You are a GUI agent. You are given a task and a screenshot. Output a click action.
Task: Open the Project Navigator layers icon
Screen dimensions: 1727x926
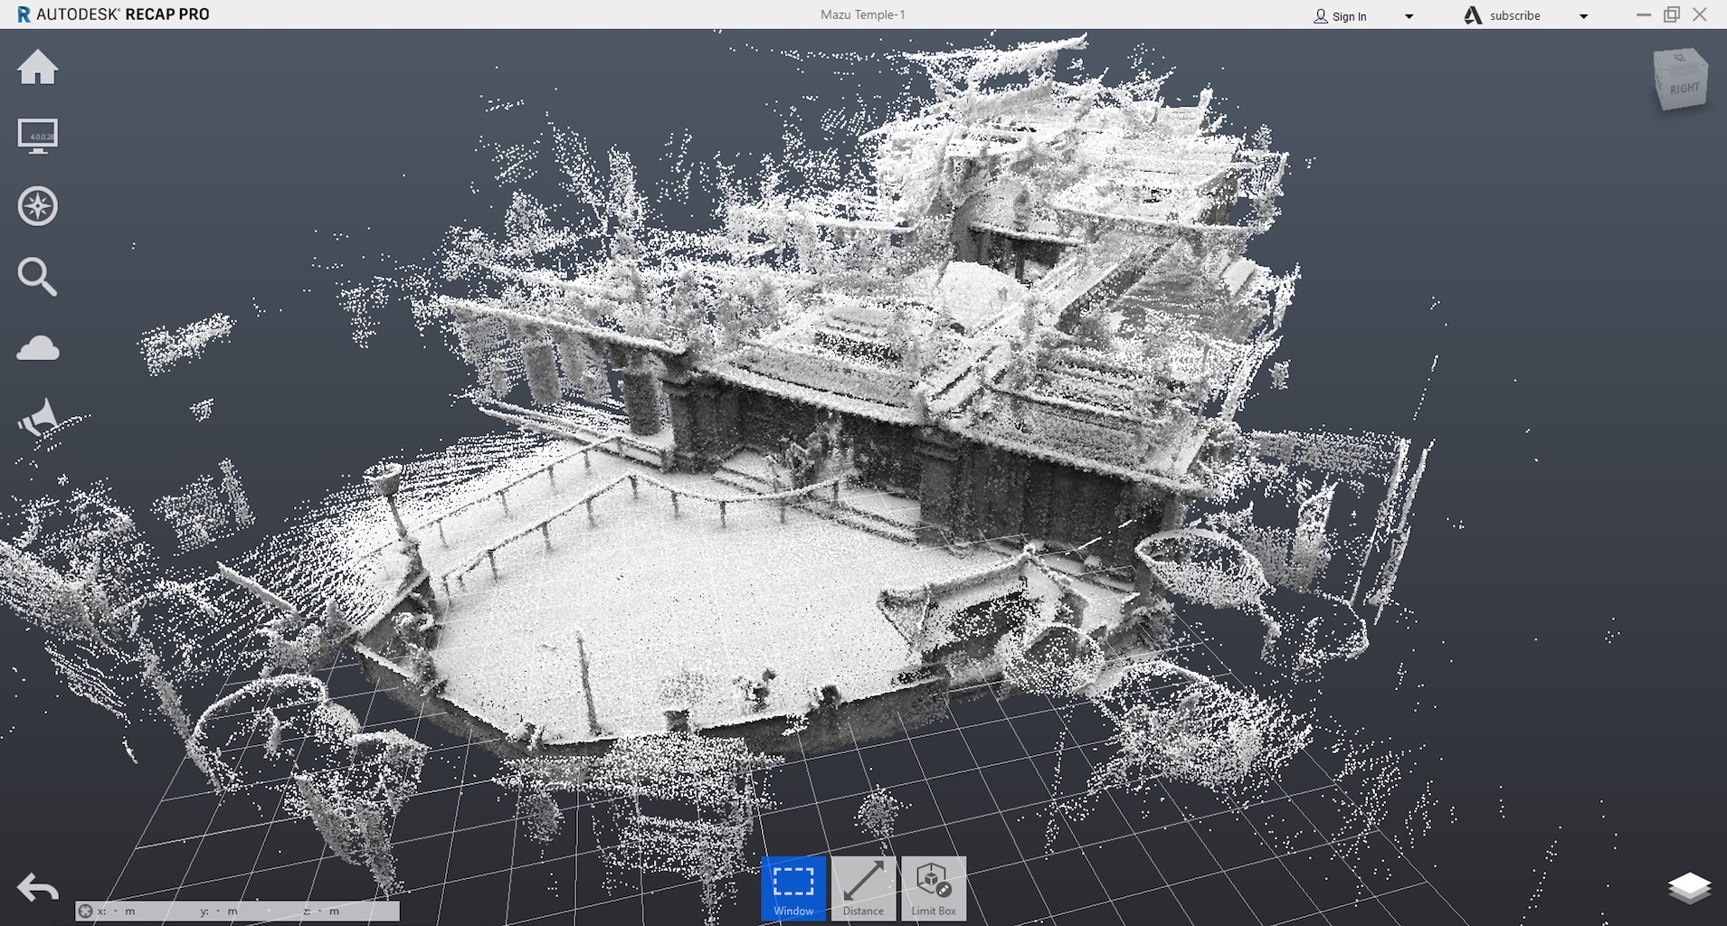pyautogui.click(x=1688, y=888)
